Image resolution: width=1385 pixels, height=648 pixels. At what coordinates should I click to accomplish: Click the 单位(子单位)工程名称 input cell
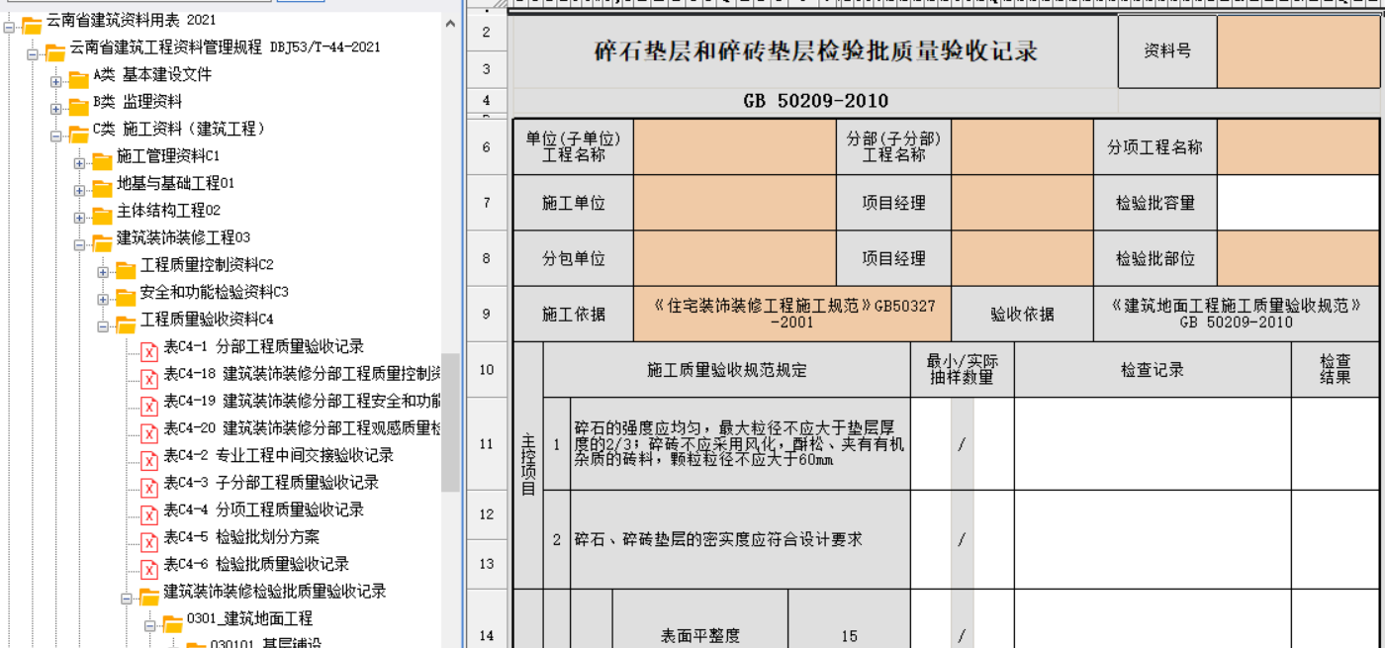coord(735,148)
